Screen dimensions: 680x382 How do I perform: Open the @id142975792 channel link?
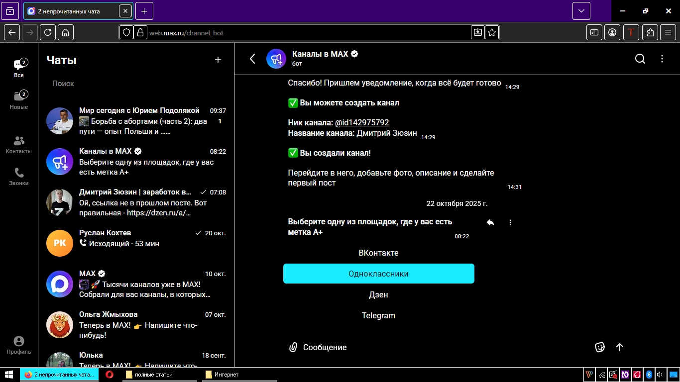click(x=362, y=122)
